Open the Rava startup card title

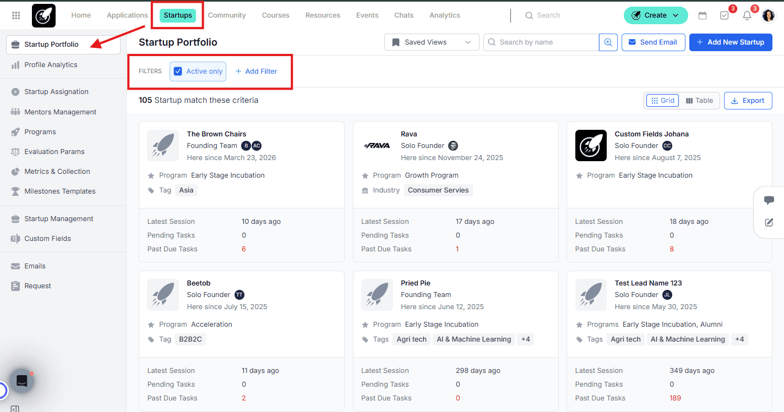(409, 134)
